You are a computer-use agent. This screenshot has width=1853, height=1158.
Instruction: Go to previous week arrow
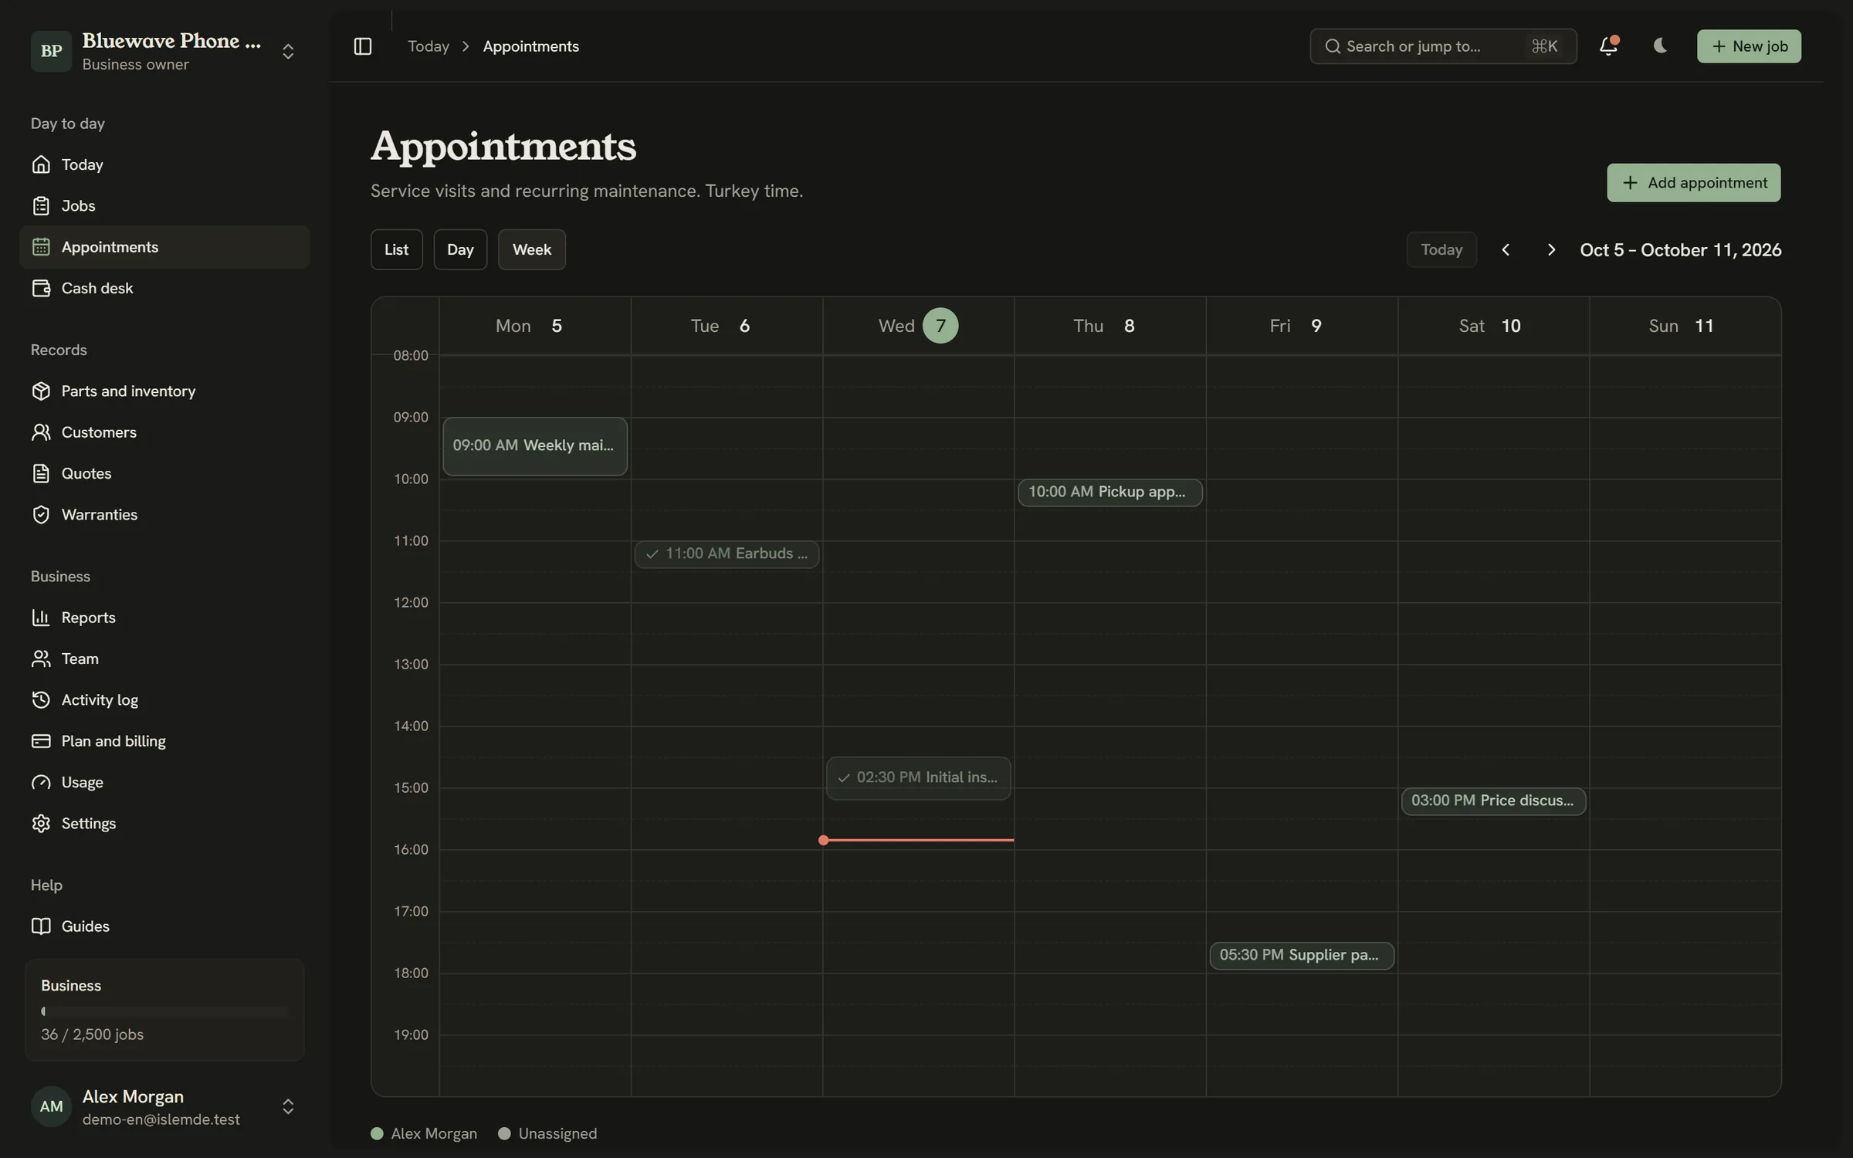[x=1506, y=249]
